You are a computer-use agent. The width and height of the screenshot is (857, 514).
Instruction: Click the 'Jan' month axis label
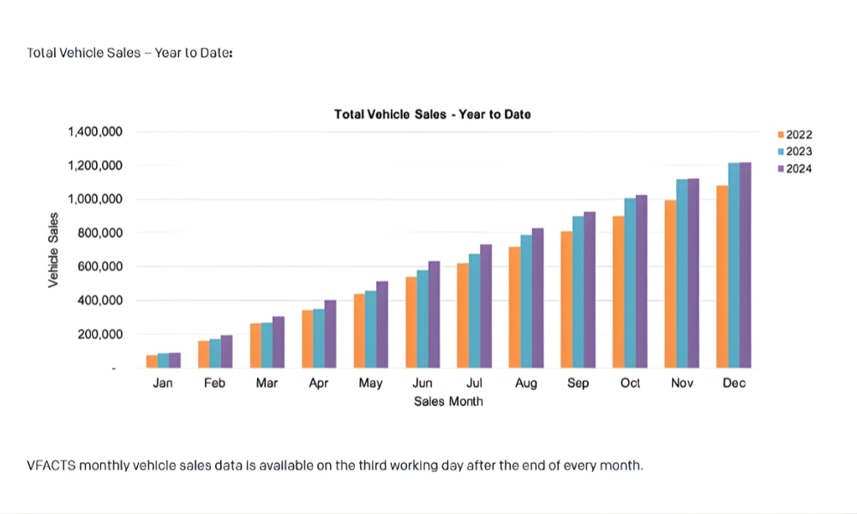tap(163, 384)
